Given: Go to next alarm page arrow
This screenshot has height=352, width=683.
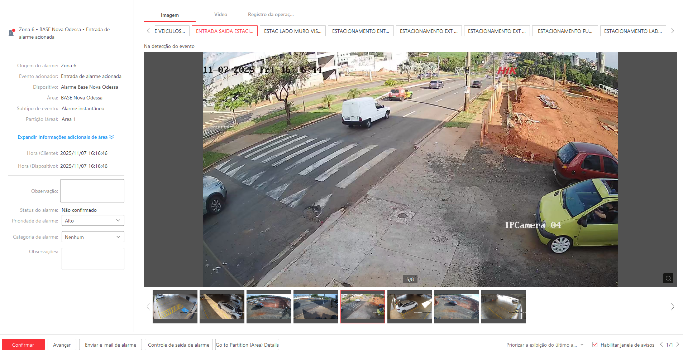Looking at the screenshot, I should [x=678, y=344].
